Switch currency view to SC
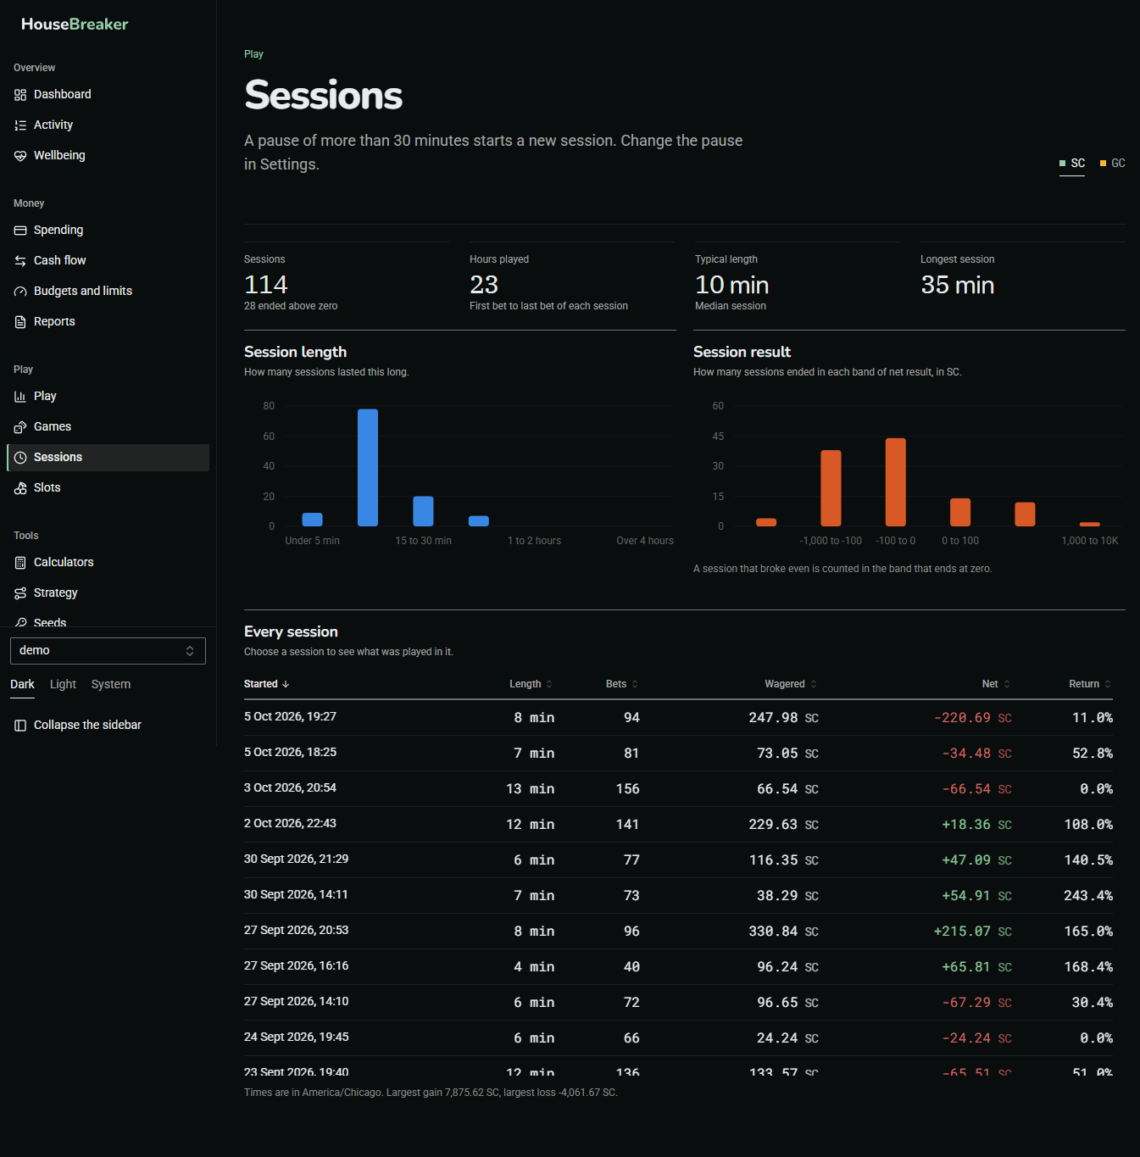The height and width of the screenshot is (1157, 1140). tap(1072, 164)
